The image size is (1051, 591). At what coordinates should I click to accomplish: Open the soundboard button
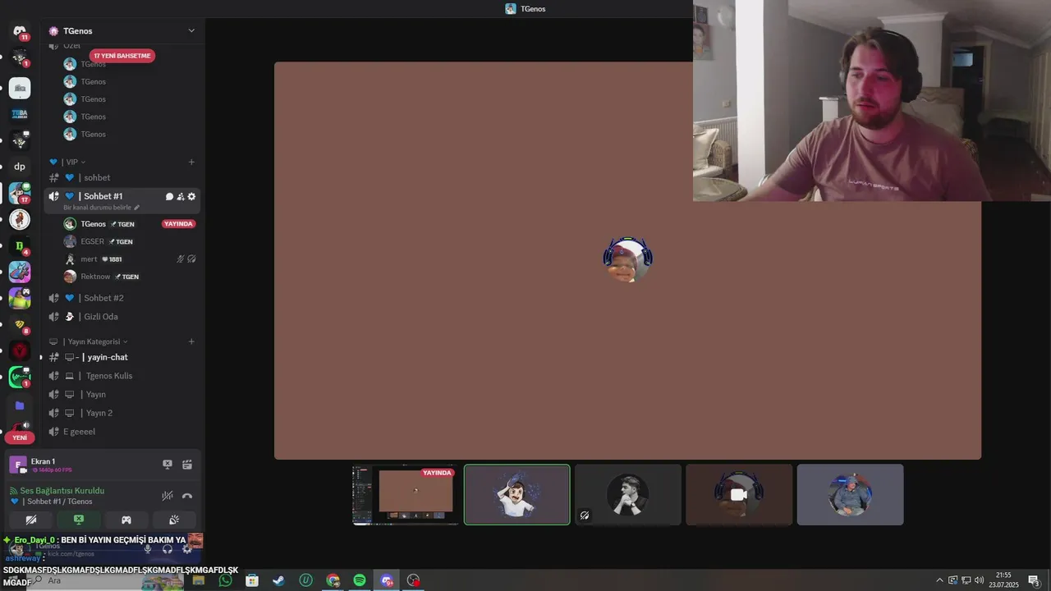(174, 520)
